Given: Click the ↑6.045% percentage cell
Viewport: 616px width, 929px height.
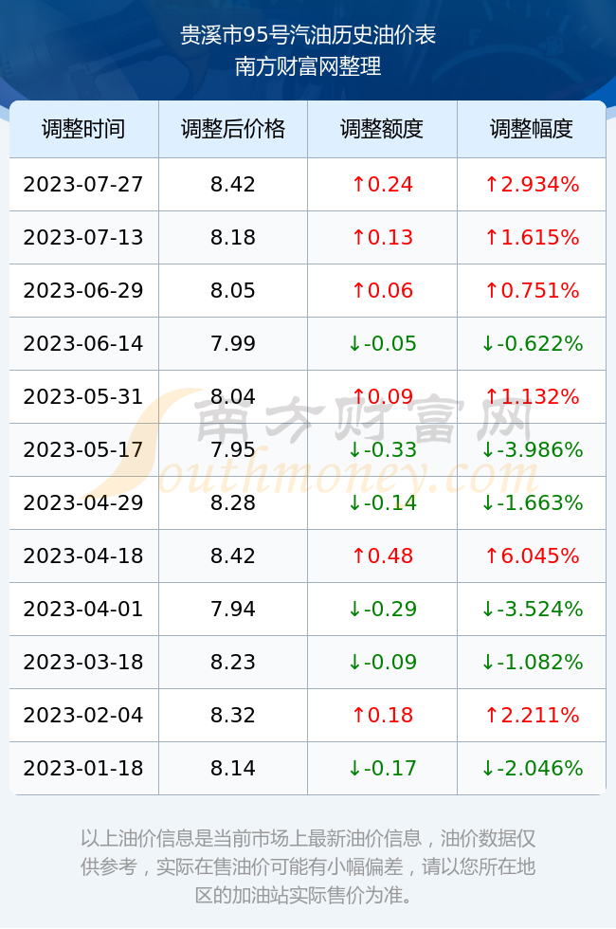Looking at the screenshot, I should (532, 556).
